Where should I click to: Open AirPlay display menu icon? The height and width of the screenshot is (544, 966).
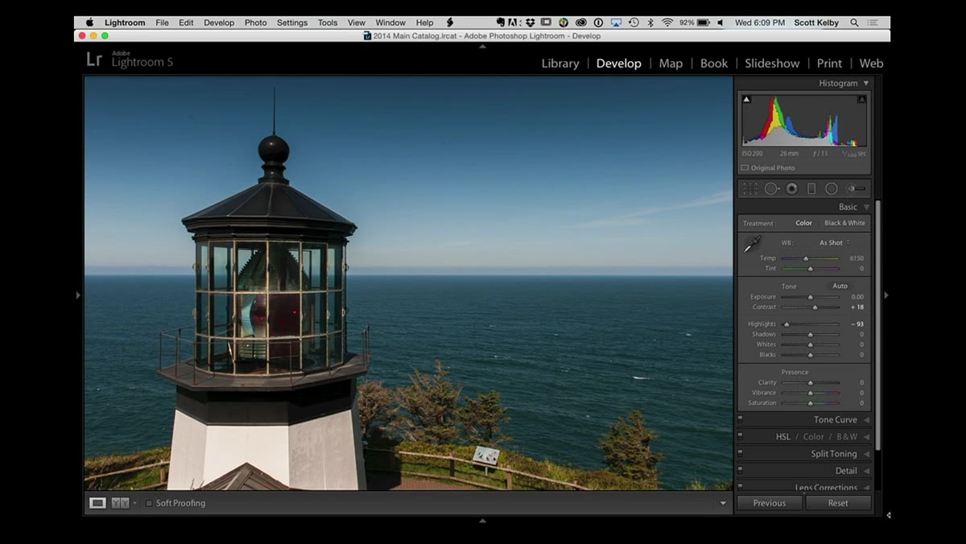[616, 23]
